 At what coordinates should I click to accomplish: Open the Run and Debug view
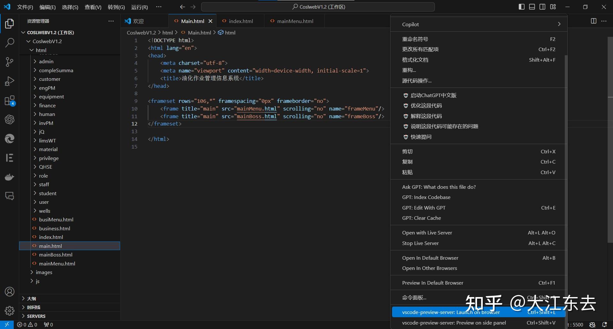click(x=10, y=81)
